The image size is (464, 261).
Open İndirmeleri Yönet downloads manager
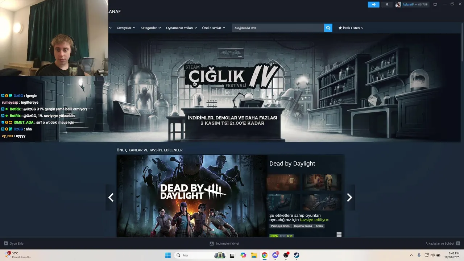tap(224, 244)
